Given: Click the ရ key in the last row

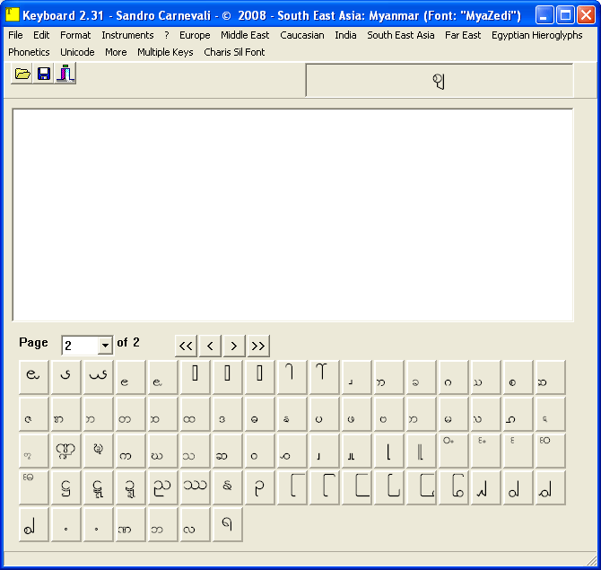Looking at the screenshot, I should (x=227, y=524).
